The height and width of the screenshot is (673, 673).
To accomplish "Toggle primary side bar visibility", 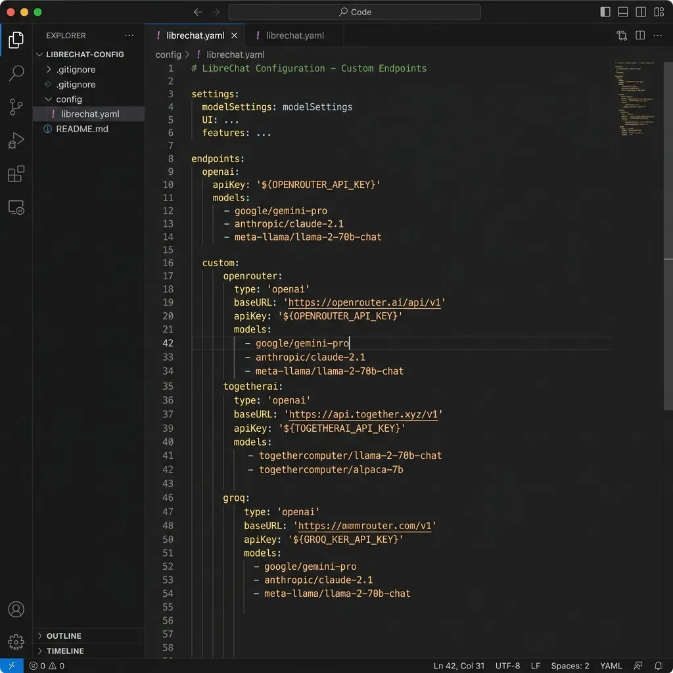I will (605, 12).
